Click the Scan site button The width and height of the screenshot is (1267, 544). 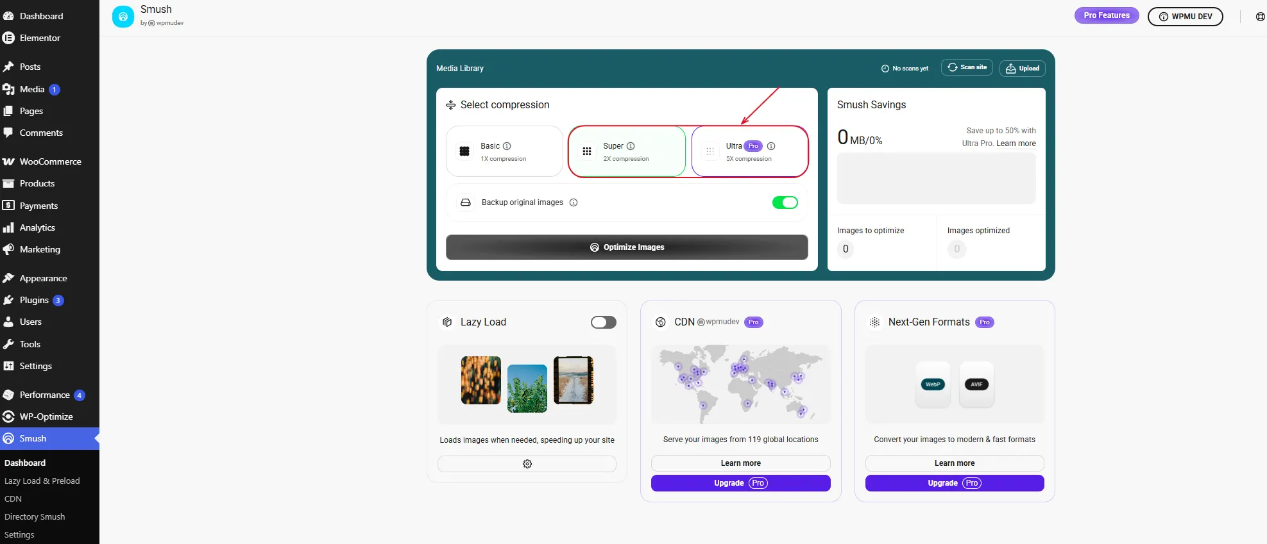(967, 67)
